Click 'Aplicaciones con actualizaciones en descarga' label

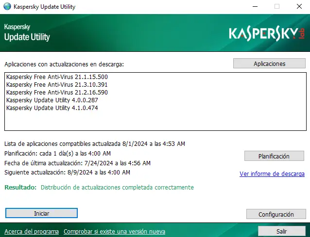point(64,64)
